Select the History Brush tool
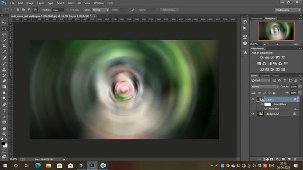This screenshot has width=303, height=170. point(4,76)
